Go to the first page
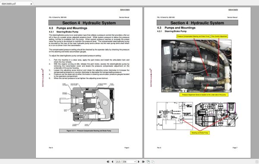 coord(108,162)
